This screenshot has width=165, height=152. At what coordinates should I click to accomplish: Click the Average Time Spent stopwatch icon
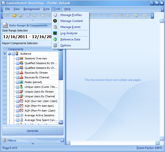(x=21, y=120)
